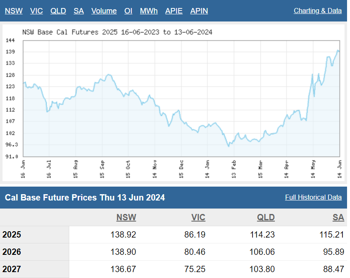Viewport: 350px width, 278px height.
Task: Open the Charting & Data link
Action: pos(317,11)
